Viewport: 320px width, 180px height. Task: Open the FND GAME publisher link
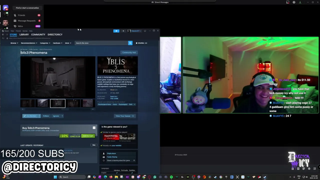114,98
